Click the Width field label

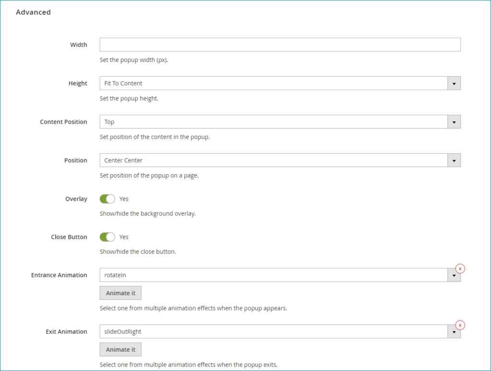coord(79,45)
